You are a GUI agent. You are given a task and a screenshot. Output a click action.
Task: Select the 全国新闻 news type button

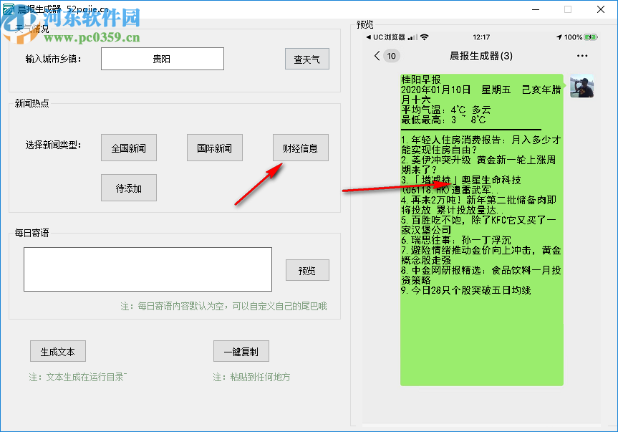(x=129, y=148)
